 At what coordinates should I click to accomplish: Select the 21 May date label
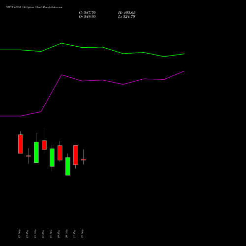pyautogui.click(x=74, y=234)
